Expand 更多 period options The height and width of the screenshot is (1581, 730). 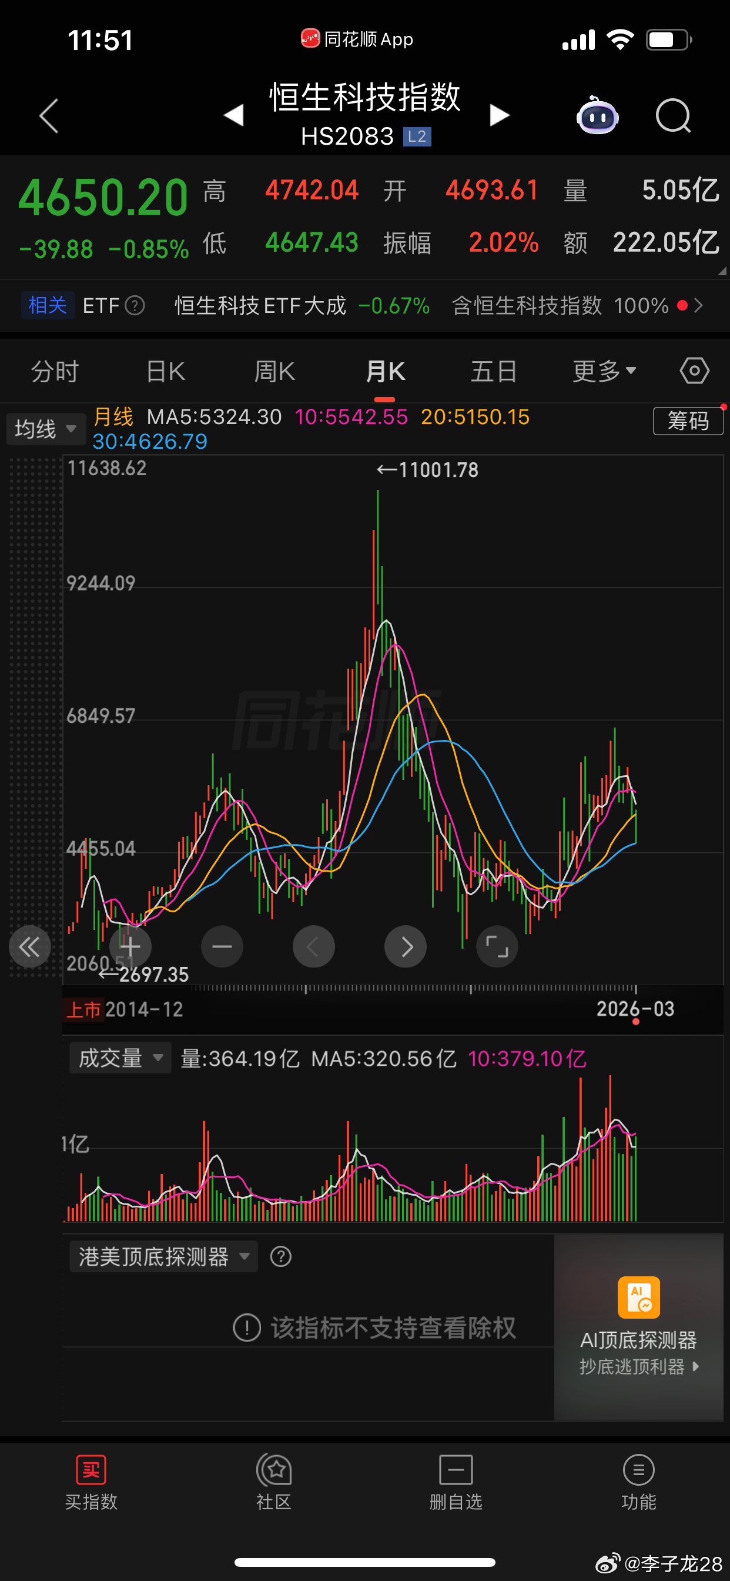coord(604,371)
